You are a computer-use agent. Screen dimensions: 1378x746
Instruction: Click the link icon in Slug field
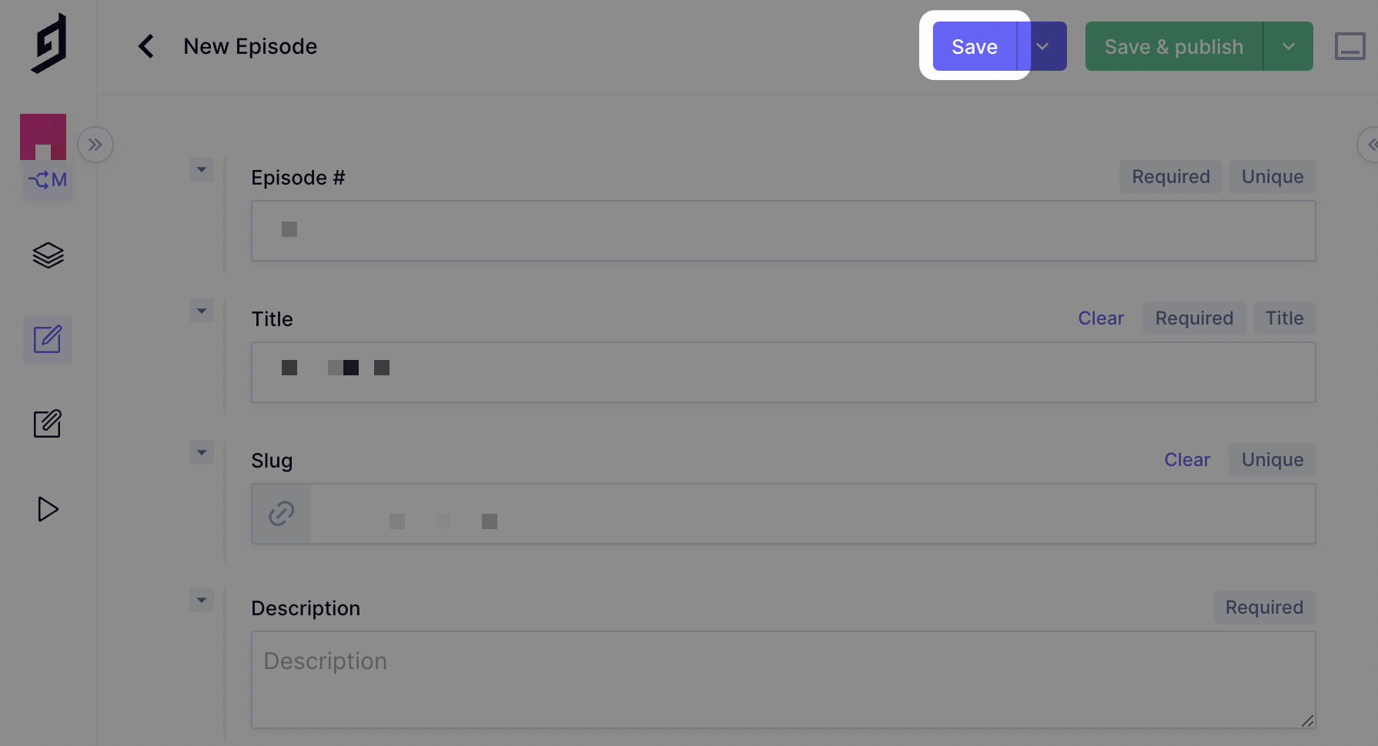pyautogui.click(x=282, y=514)
